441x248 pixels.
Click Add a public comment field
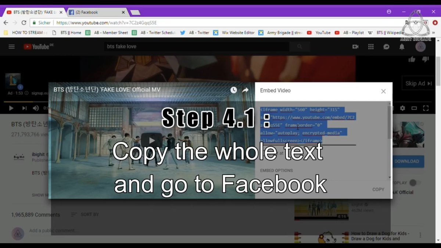[x=53, y=231]
